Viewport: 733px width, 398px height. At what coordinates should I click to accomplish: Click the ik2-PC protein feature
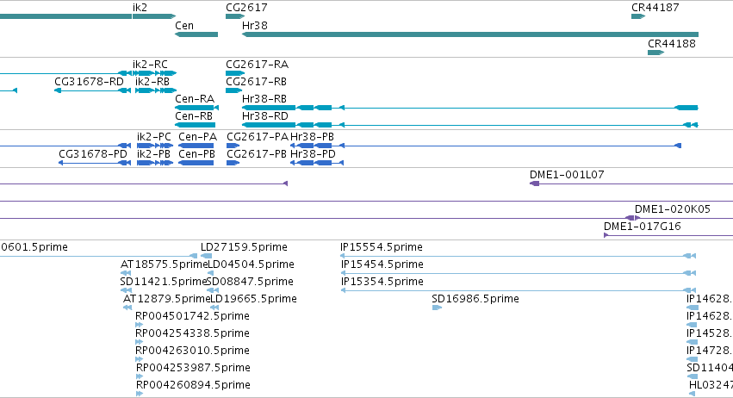pos(155,146)
